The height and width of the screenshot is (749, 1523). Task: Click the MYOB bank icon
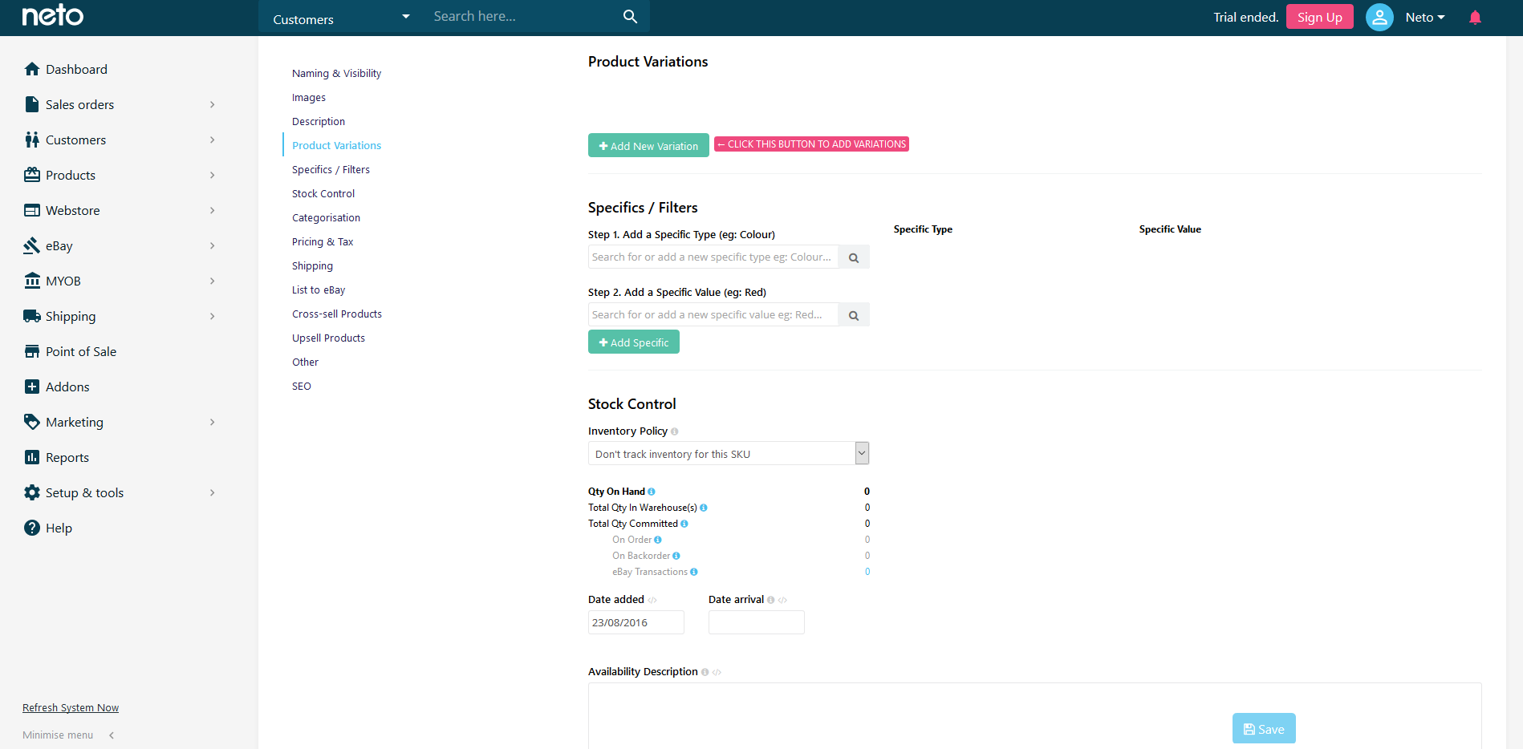[32, 281]
